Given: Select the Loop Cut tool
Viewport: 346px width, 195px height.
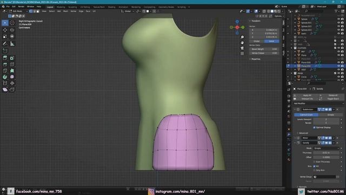Looking at the screenshot, I should 12,64.
